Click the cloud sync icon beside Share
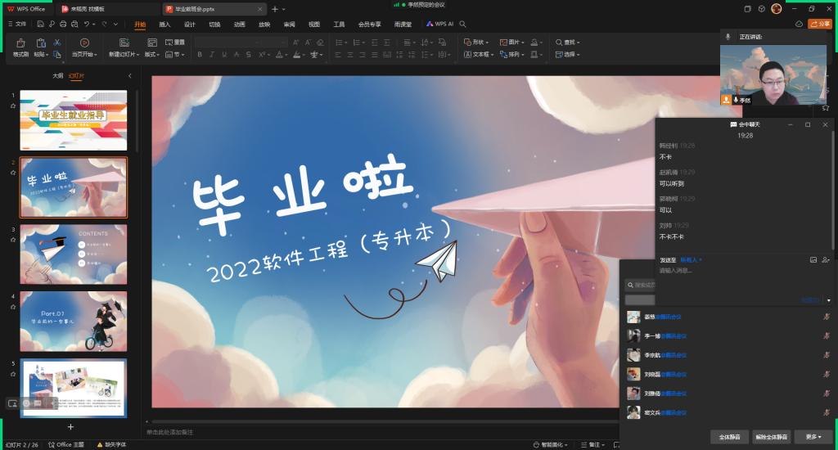Screen dimensions: 838x450 (x=799, y=24)
